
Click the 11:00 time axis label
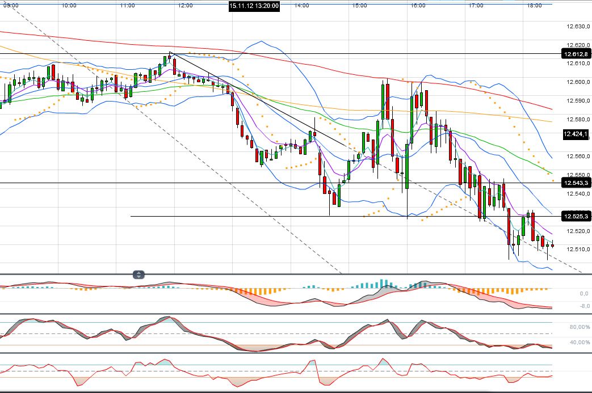pyautogui.click(x=127, y=5)
